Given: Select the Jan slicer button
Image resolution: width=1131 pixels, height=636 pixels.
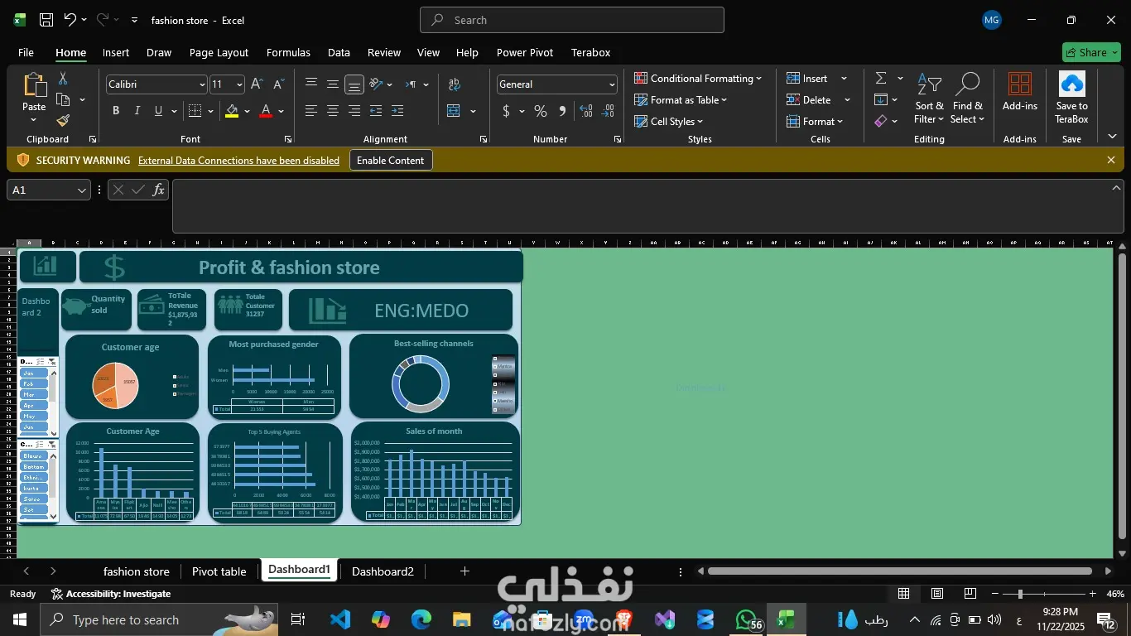Looking at the screenshot, I should pos(34,373).
